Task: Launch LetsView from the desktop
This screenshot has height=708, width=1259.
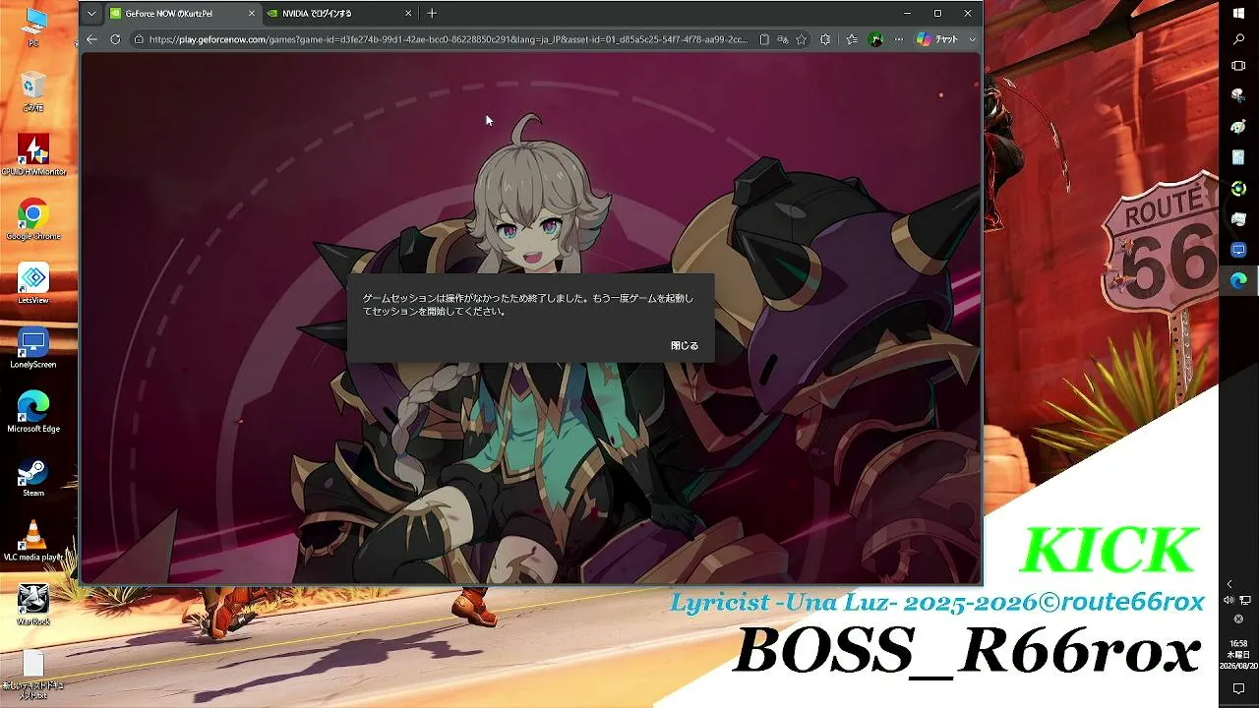Action: pos(33,284)
